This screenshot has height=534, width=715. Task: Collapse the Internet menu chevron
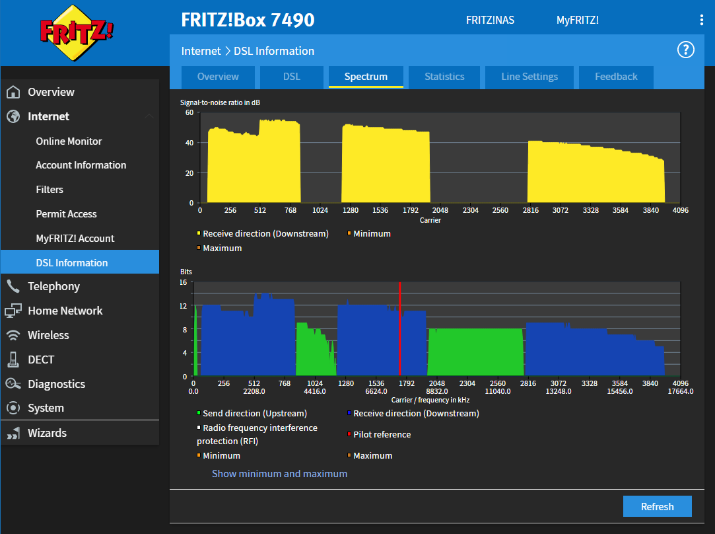[149, 116]
